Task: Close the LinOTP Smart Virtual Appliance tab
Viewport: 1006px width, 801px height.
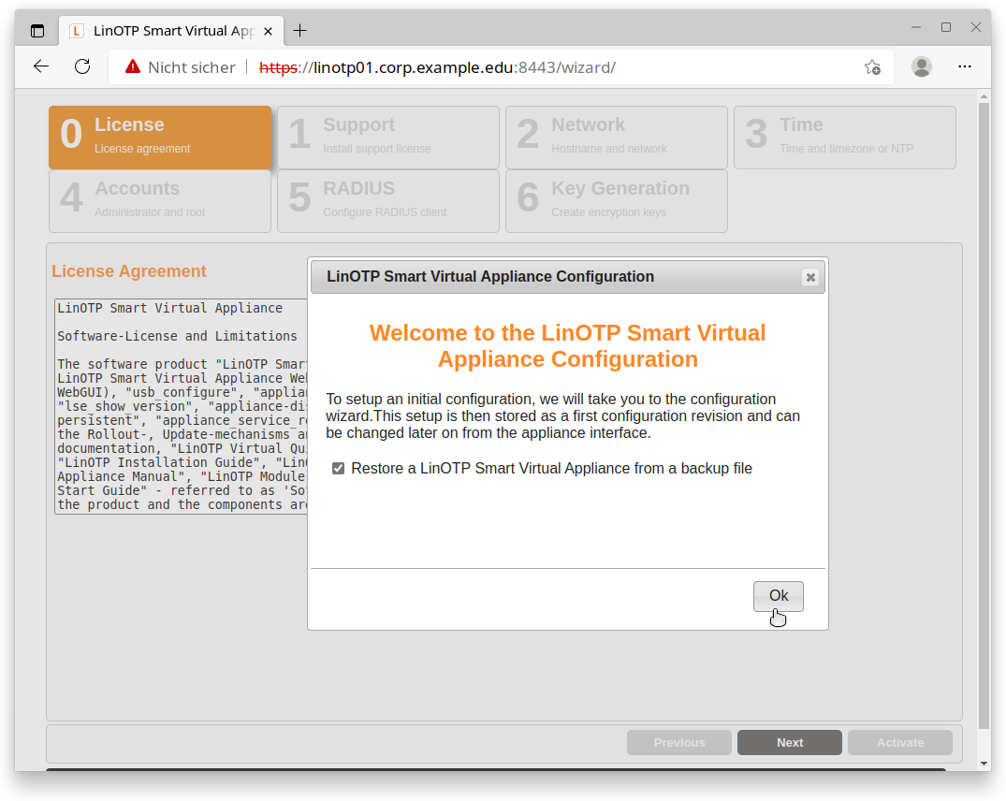Action: pyautogui.click(x=269, y=31)
